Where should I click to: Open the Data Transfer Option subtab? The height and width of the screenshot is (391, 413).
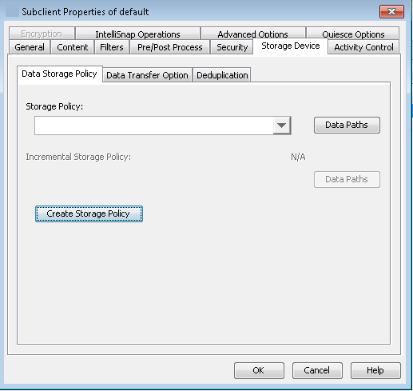click(x=147, y=75)
